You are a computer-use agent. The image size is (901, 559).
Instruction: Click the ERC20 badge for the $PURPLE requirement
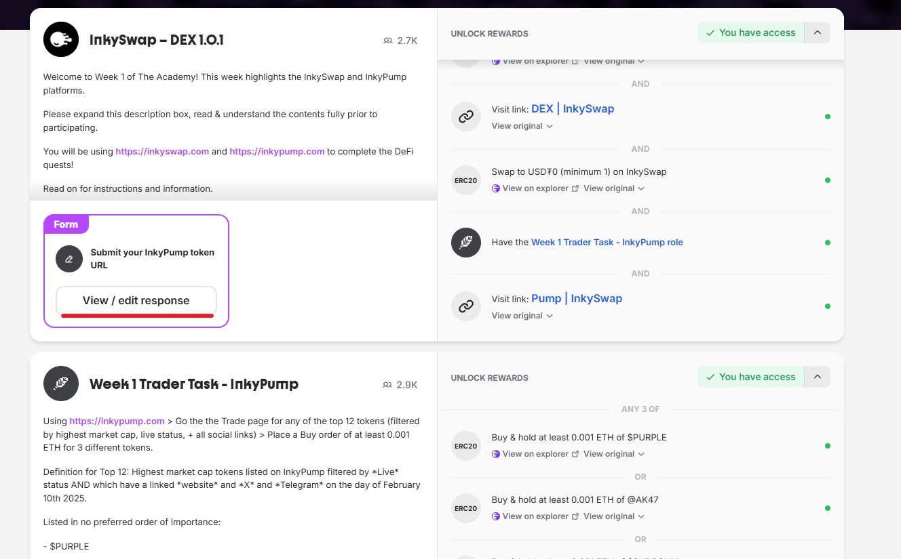click(x=466, y=446)
